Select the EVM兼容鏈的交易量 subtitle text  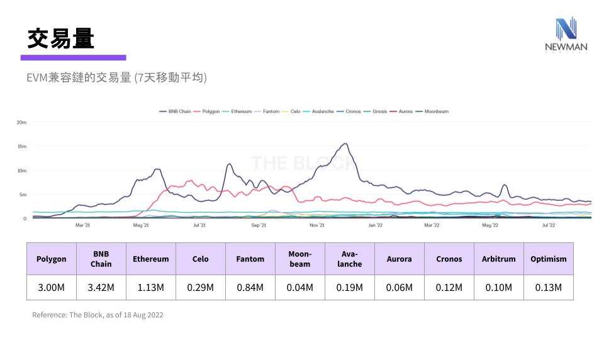click(117, 77)
